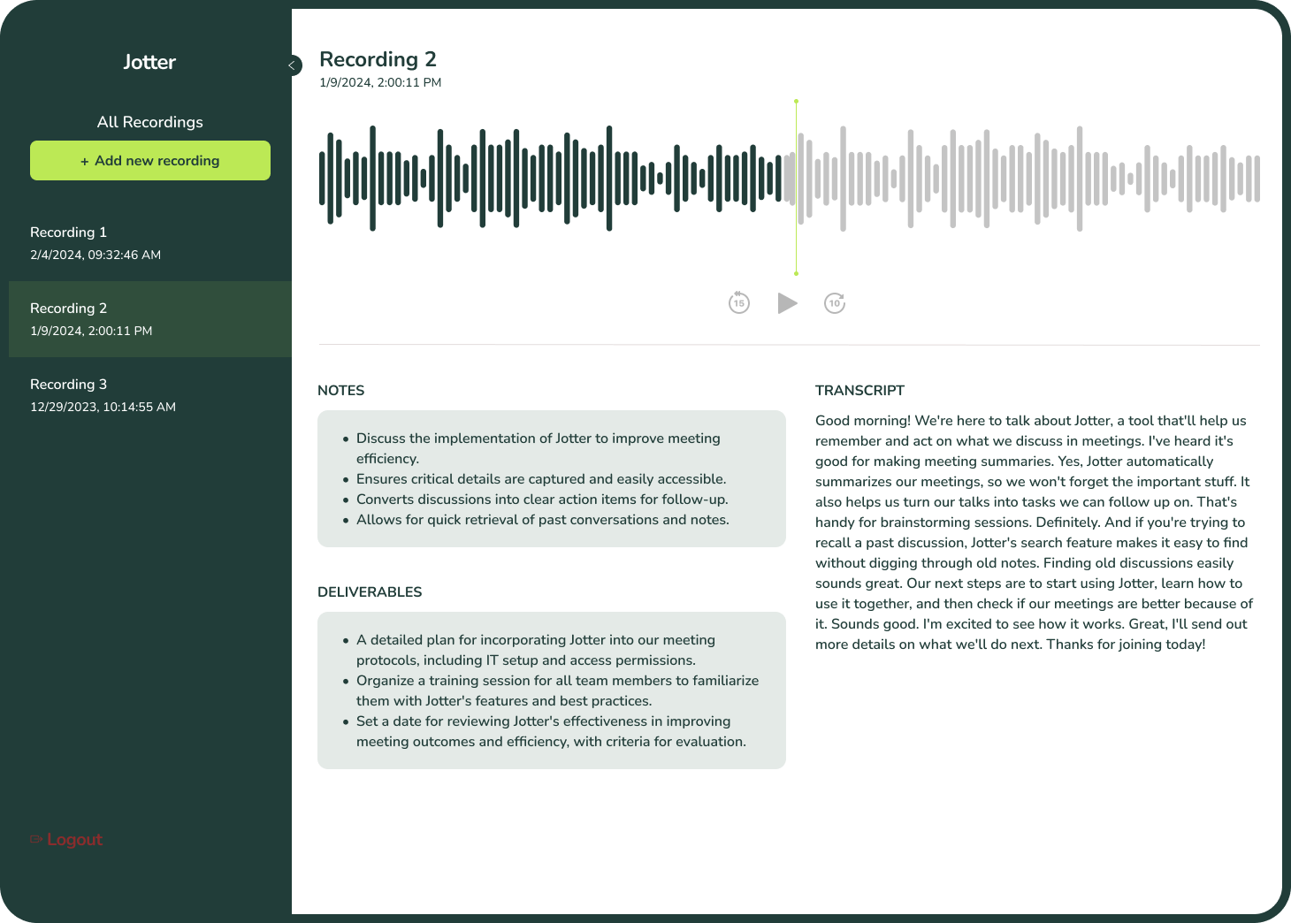The width and height of the screenshot is (1291, 923).
Task: Click the Recording 2 page heading
Action: pyautogui.click(x=378, y=59)
